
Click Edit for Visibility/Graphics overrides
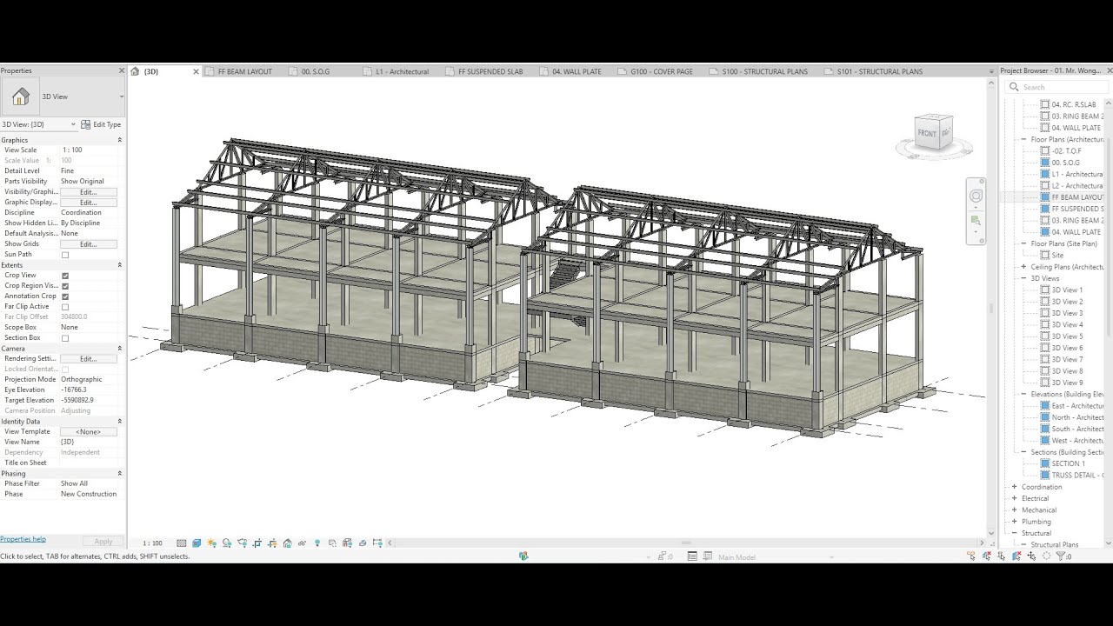click(x=88, y=192)
